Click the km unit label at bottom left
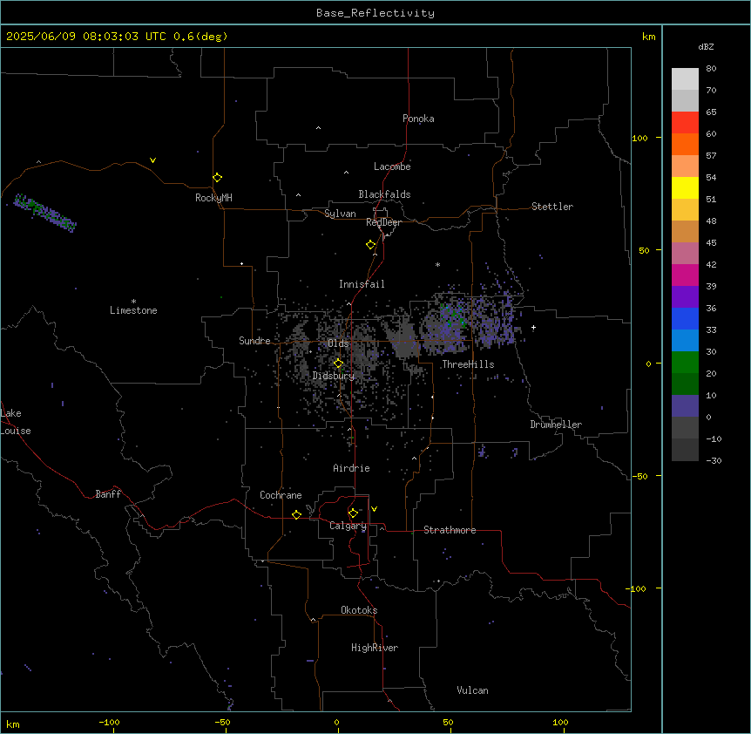Image resolution: width=751 pixels, height=734 pixels. pyautogui.click(x=13, y=724)
